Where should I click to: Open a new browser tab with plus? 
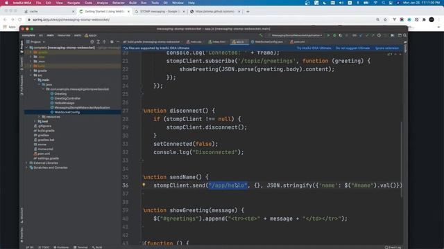click(x=248, y=12)
